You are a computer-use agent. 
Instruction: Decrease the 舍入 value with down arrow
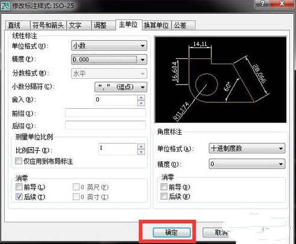click(x=141, y=103)
